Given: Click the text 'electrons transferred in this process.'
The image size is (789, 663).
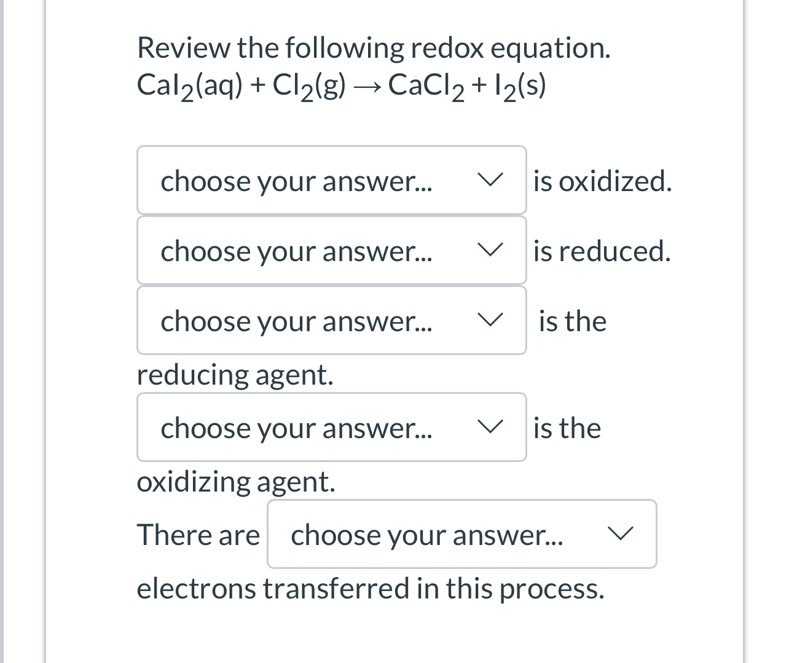Looking at the screenshot, I should 371,587.
